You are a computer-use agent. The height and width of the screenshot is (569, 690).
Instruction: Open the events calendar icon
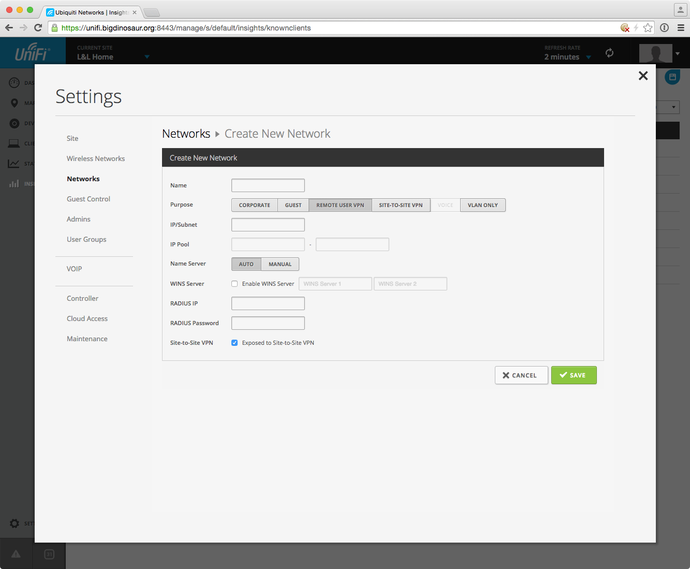49,554
